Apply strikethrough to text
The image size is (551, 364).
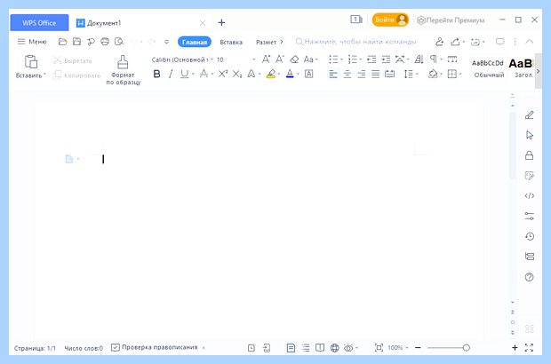pyautogui.click(x=204, y=74)
